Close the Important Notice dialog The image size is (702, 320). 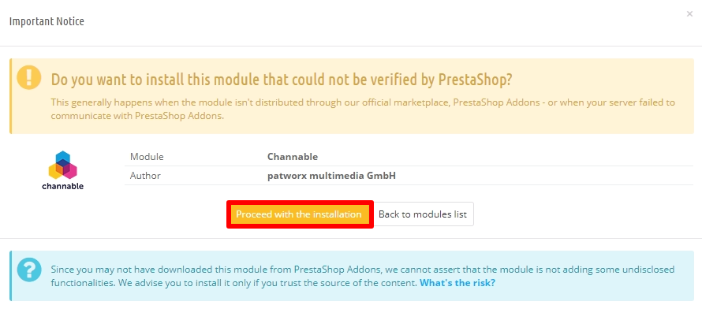coord(689,14)
